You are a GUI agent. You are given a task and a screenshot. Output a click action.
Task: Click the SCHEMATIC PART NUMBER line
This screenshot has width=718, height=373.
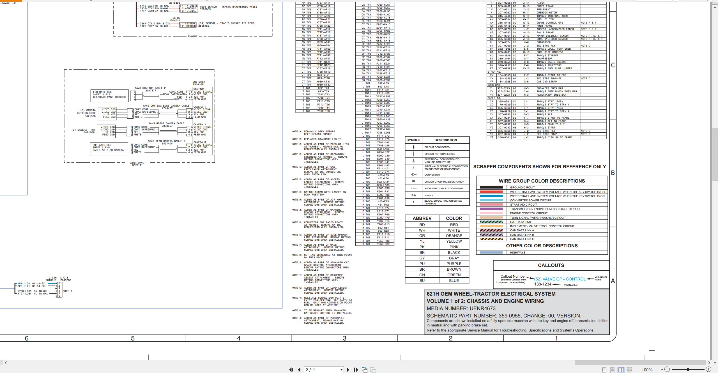(x=505, y=316)
